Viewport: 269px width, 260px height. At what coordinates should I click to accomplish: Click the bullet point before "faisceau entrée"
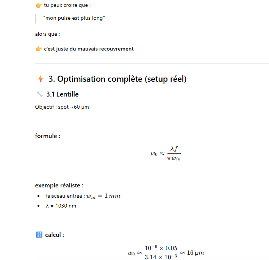[x=39, y=196]
